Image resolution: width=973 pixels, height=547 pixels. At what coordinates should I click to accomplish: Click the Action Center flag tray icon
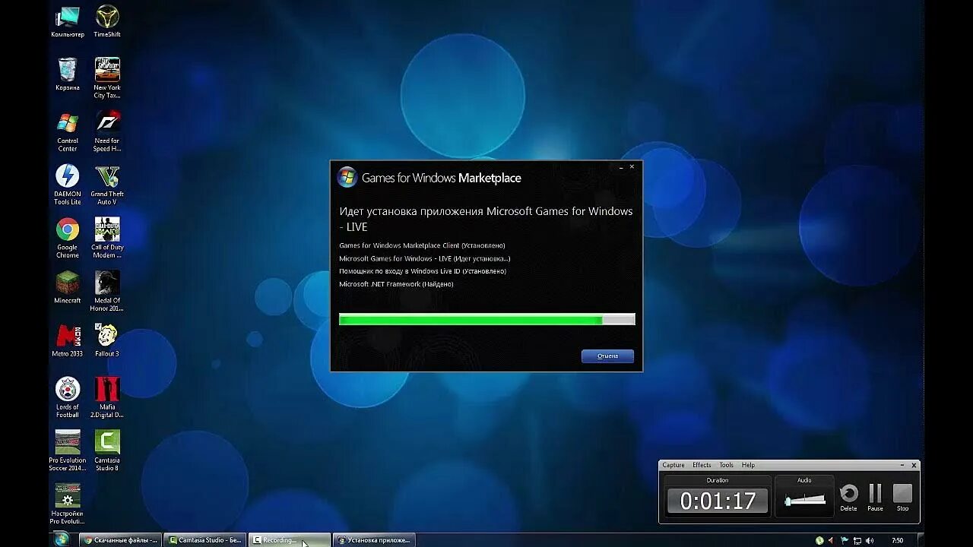[844, 540]
